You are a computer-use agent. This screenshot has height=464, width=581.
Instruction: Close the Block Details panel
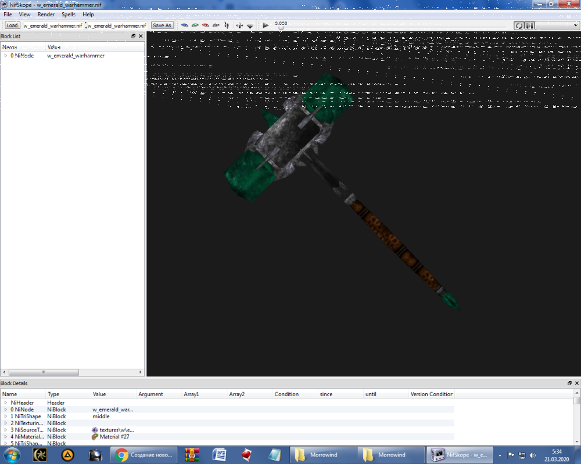tap(577, 383)
